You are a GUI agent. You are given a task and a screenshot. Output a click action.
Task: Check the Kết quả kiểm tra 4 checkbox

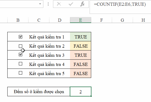[x=21, y=64]
